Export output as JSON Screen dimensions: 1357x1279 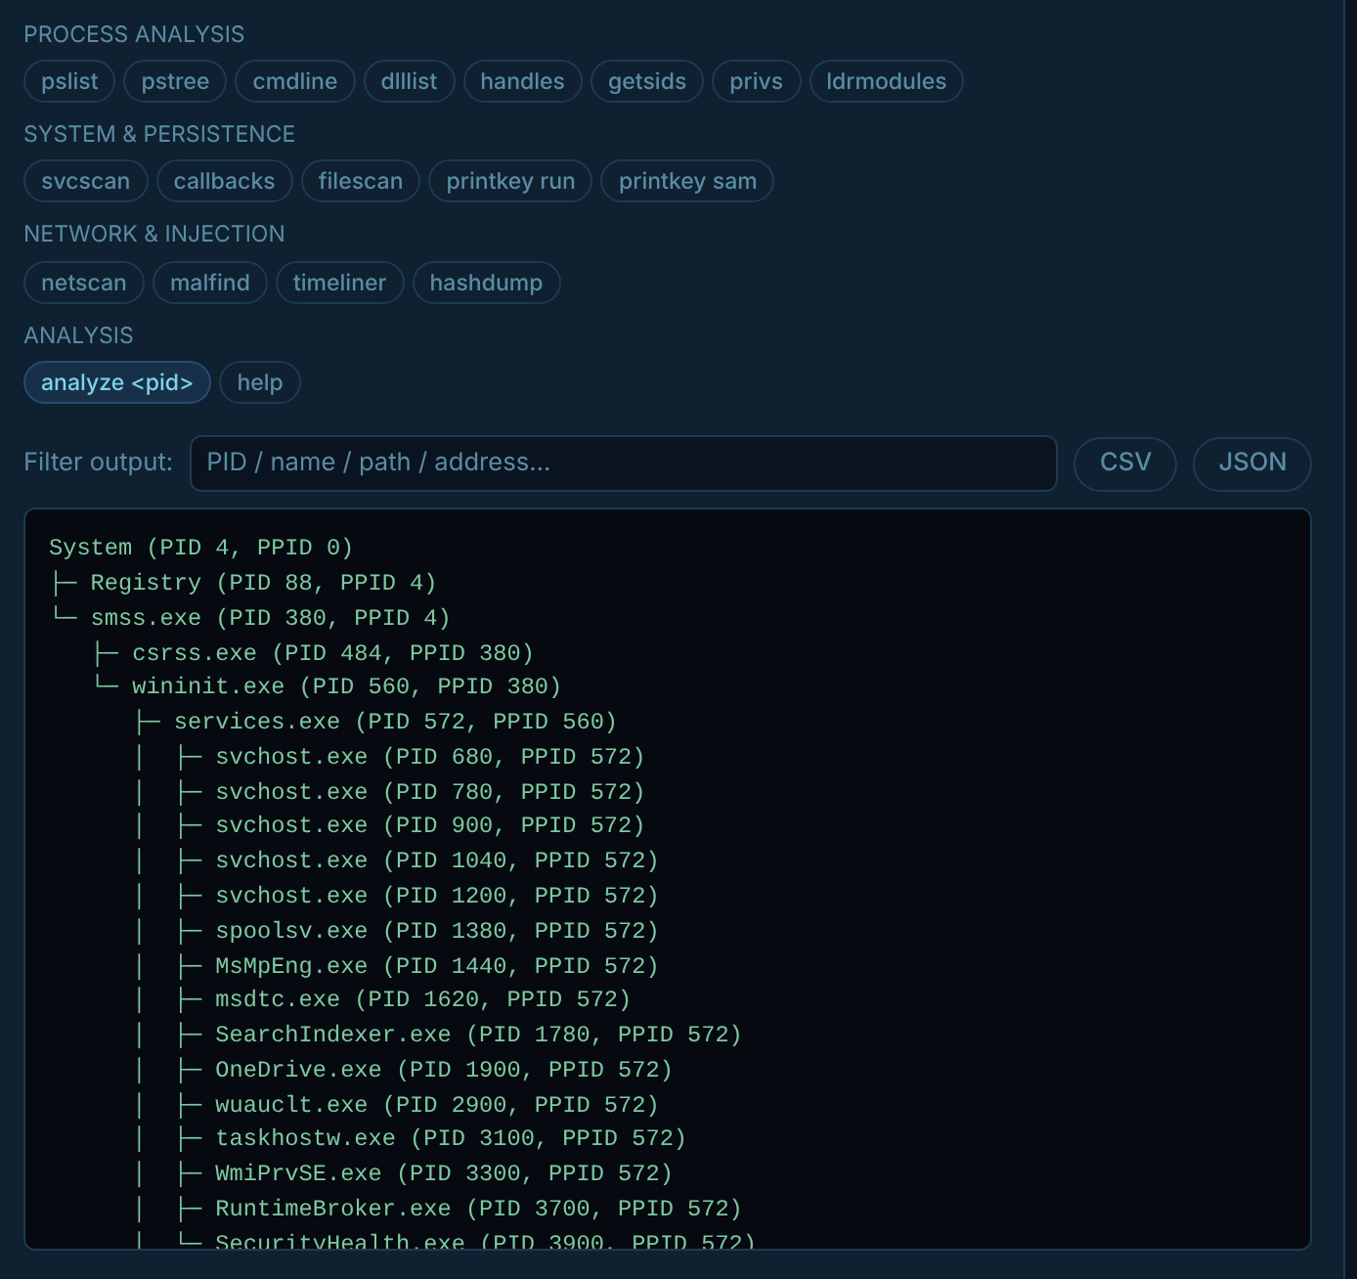(1251, 463)
